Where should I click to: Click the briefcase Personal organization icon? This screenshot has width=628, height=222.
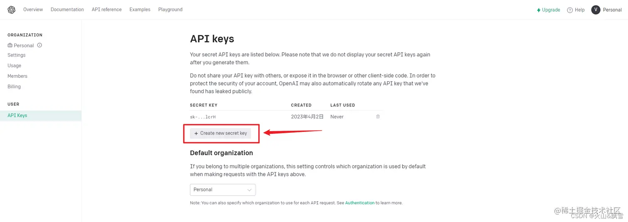point(10,45)
